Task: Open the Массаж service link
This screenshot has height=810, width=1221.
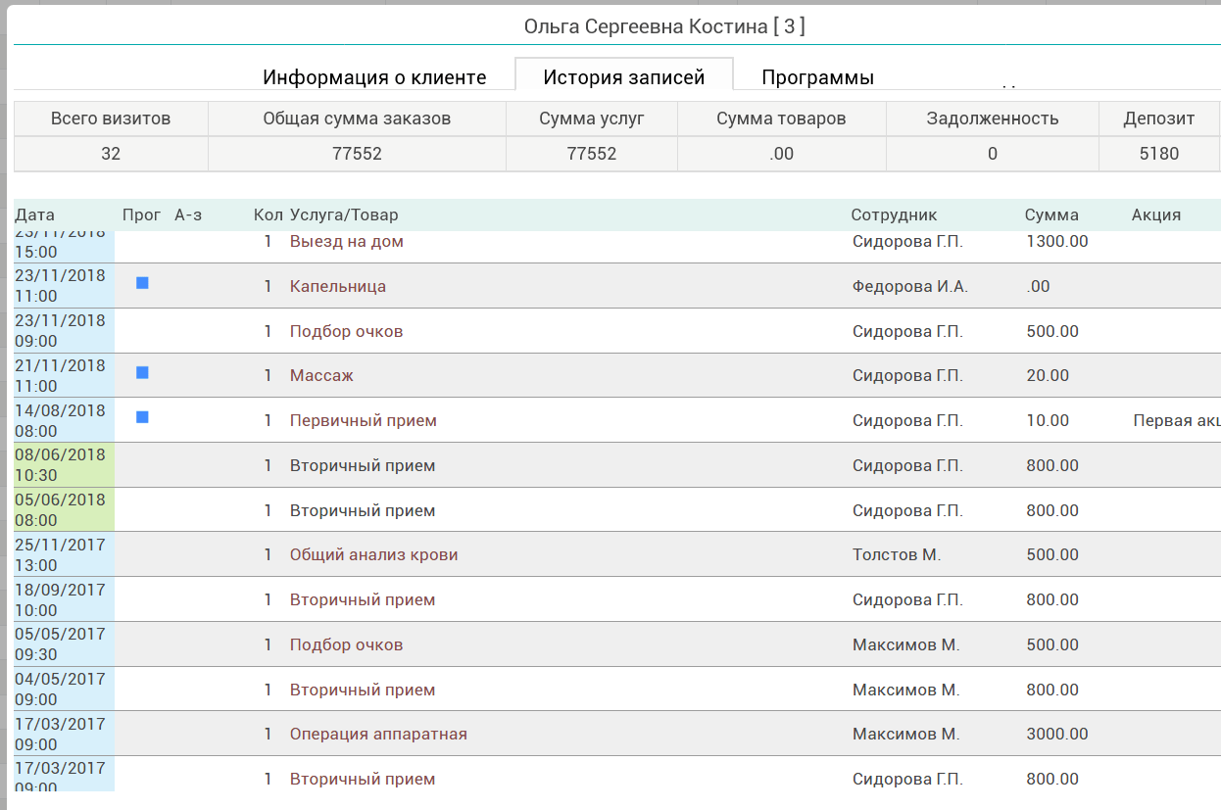Action: [x=321, y=375]
